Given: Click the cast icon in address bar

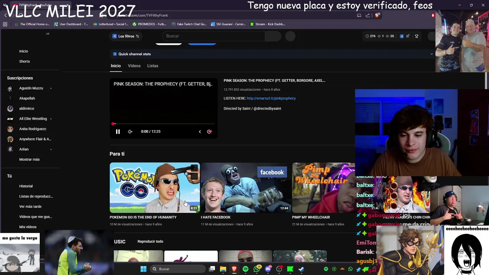Looking at the screenshot, I should (x=359, y=15).
